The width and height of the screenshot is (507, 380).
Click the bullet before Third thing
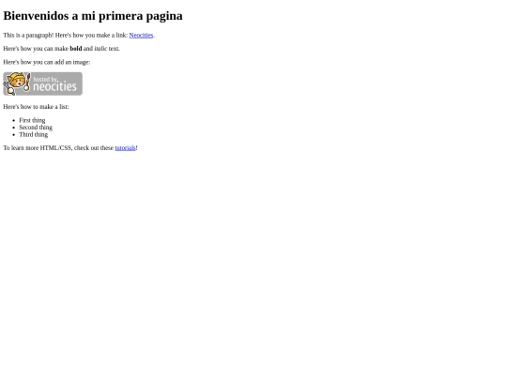coord(13,135)
